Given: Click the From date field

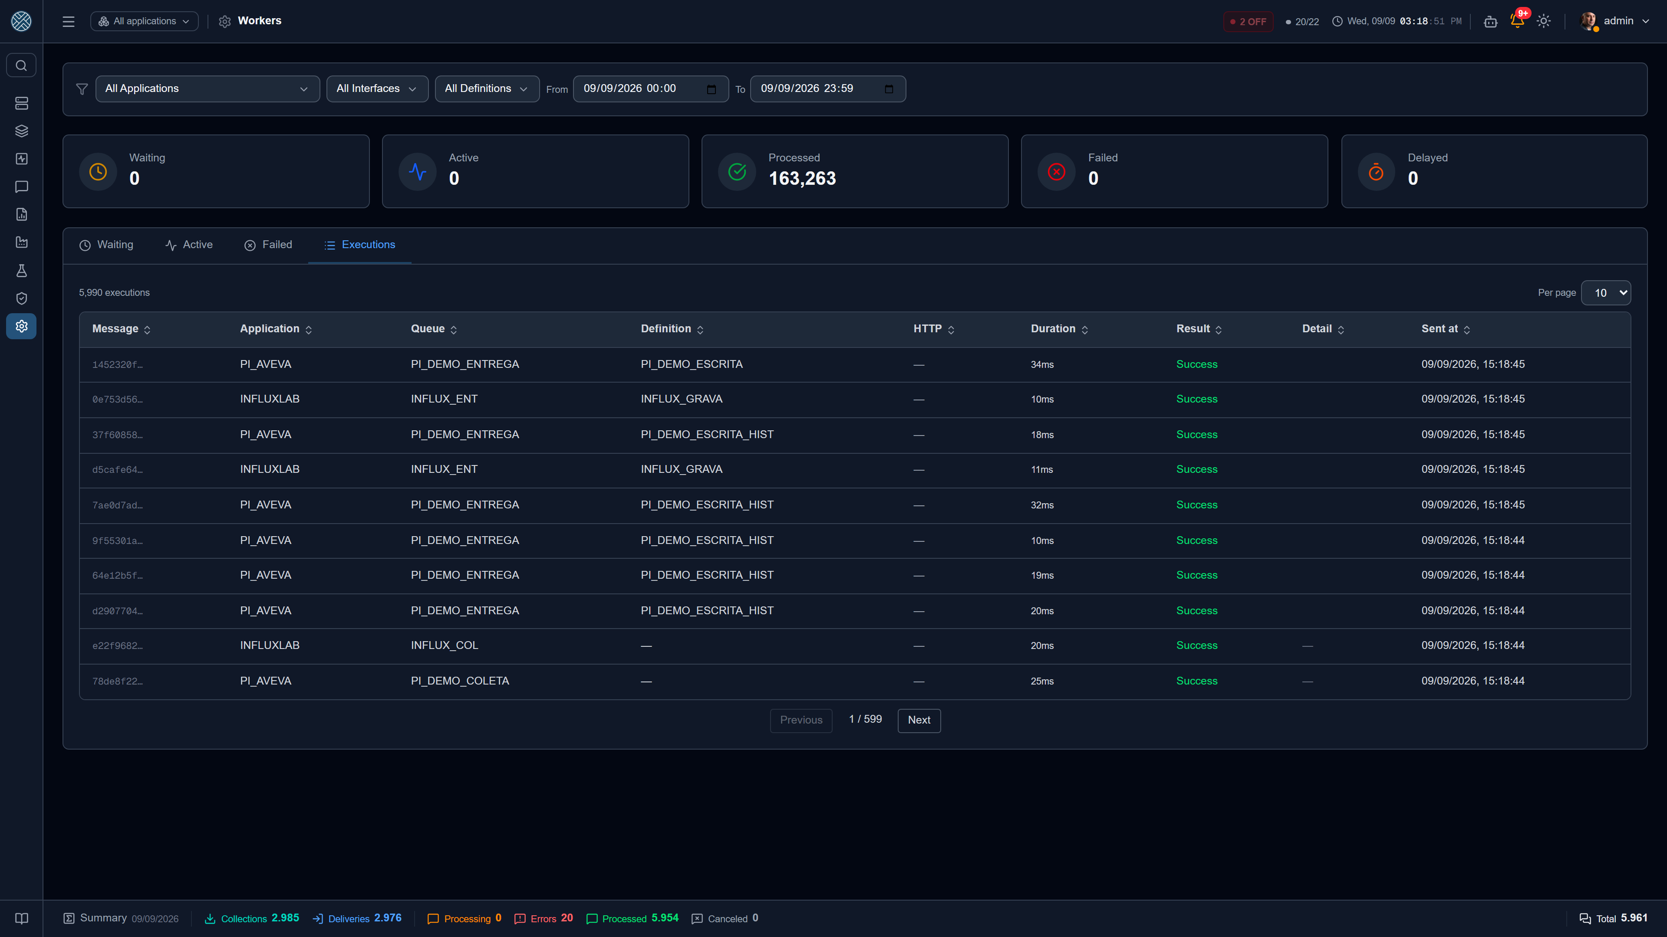Looking at the screenshot, I should pyautogui.click(x=650, y=88).
